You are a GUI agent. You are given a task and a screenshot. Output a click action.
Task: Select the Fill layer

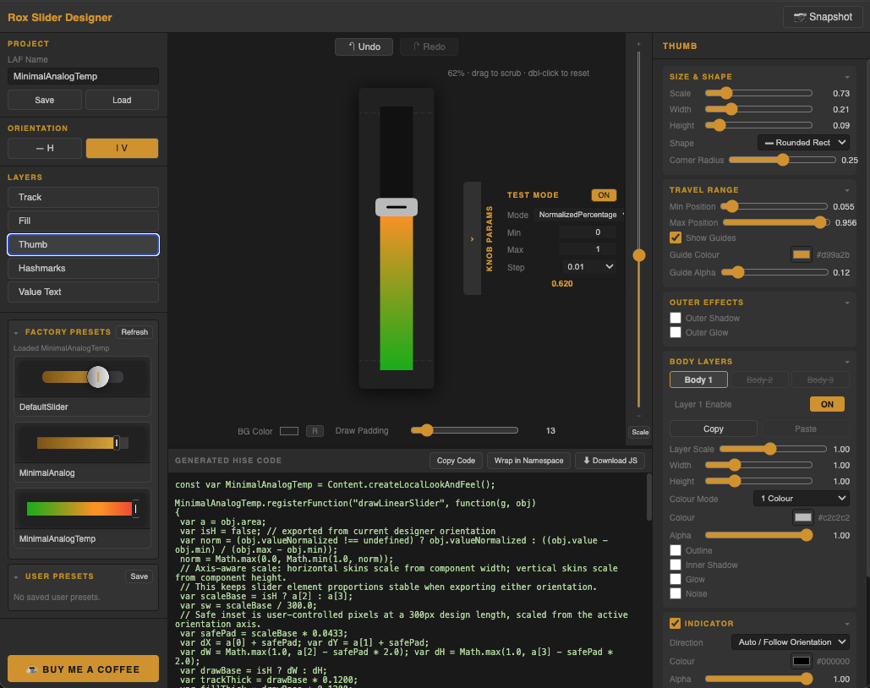tap(83, 221)
